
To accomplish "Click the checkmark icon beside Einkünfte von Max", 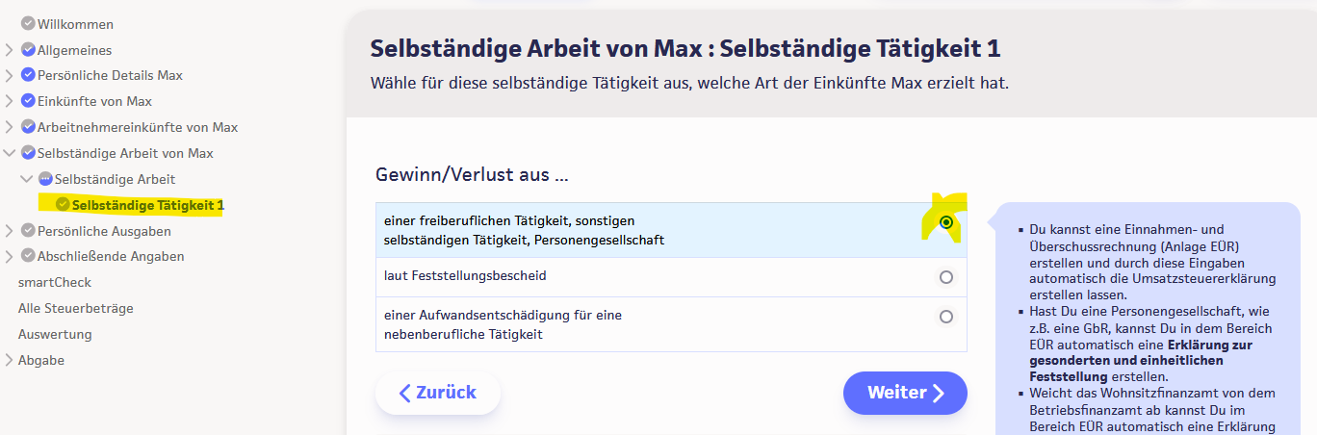I will pyautogui.click(x=28, y=101).
